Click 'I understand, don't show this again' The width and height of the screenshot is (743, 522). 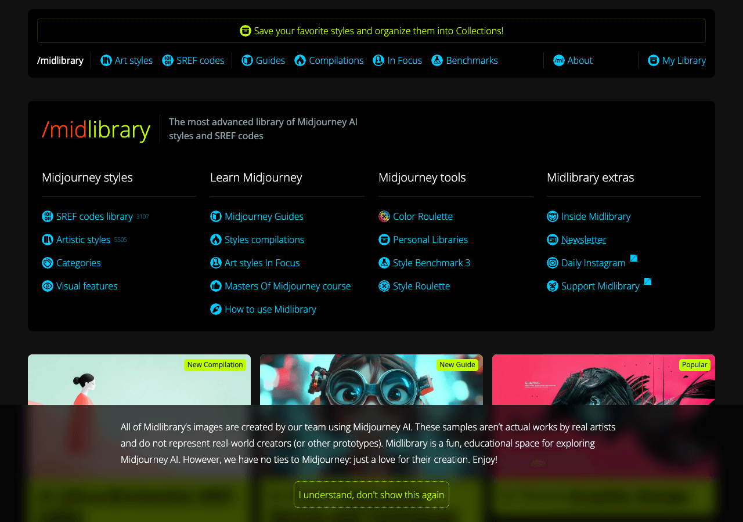tap(371, 495)
